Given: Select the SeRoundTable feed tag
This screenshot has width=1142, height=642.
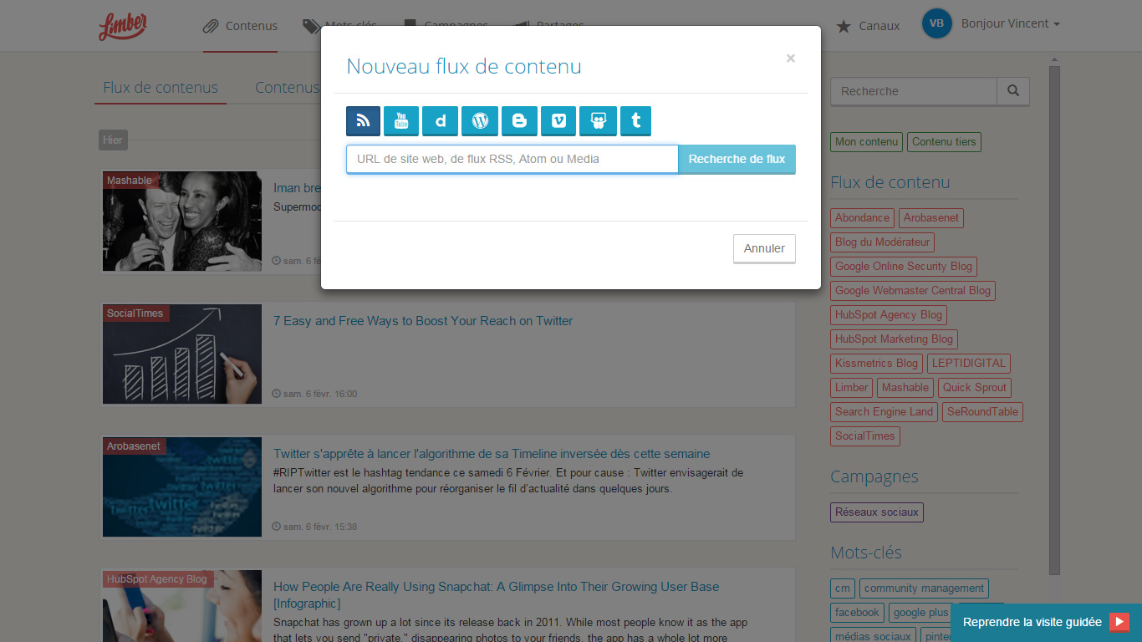Looking at the screenshot, I should tap(982, 412).
